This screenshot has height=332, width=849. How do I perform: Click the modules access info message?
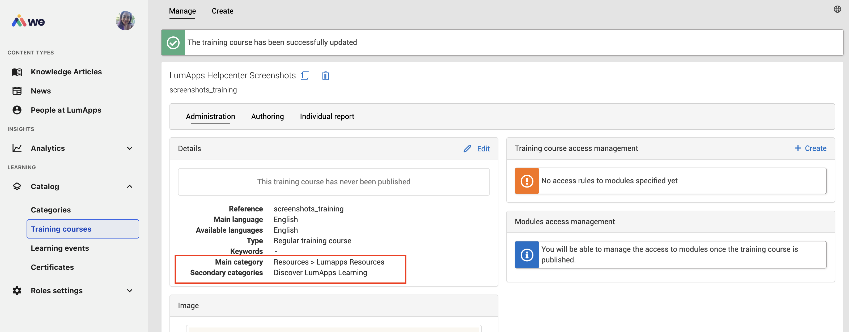click(x=669, y=255)
